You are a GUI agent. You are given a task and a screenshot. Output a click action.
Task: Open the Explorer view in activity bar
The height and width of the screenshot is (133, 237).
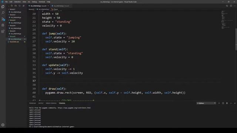point(3,7)
